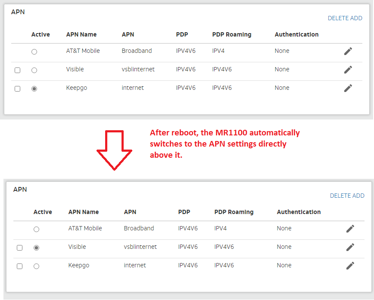374x300 pixels.
Task: Click ADD link in the upper APN panel
Action: (356, 18)
